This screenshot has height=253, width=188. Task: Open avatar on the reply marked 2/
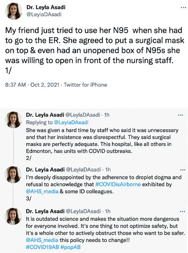coord(13,120)
